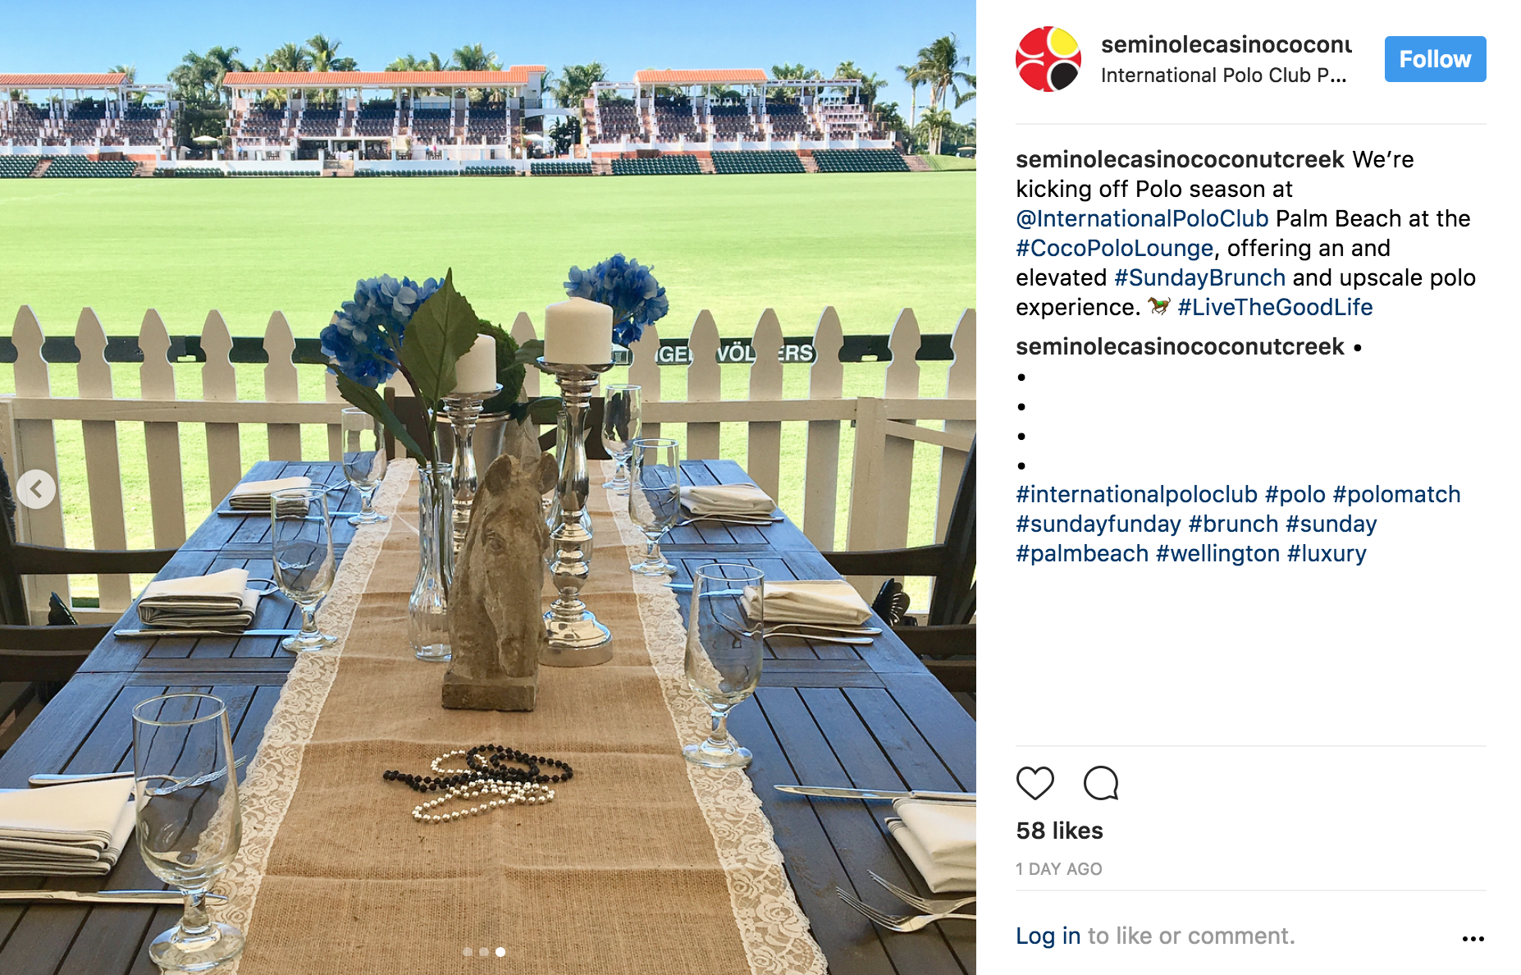The width and height of the screenshot is (1521, 975).
Task: Open the International Polo Club location link
Action: [1223, 76]
